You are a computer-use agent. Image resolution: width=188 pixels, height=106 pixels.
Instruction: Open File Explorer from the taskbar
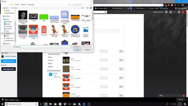click(x=51, y=104)
